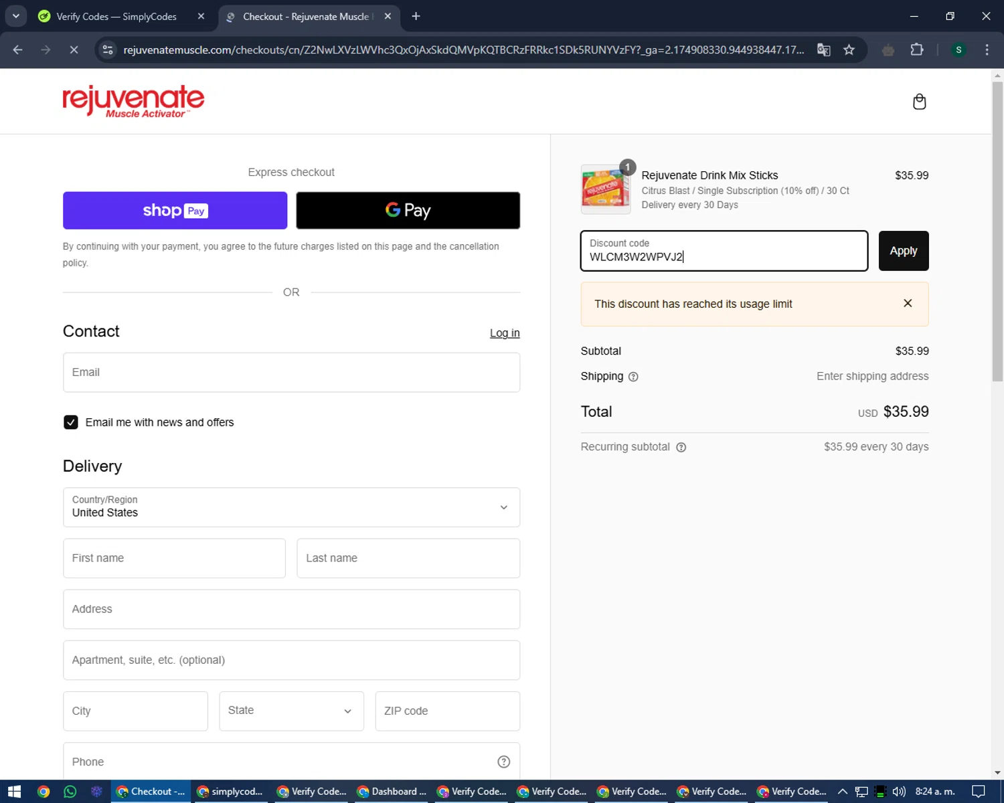Pay with Shop Pay express checkout
This screenshot has height=803, width=1004.
pos(175,210)
